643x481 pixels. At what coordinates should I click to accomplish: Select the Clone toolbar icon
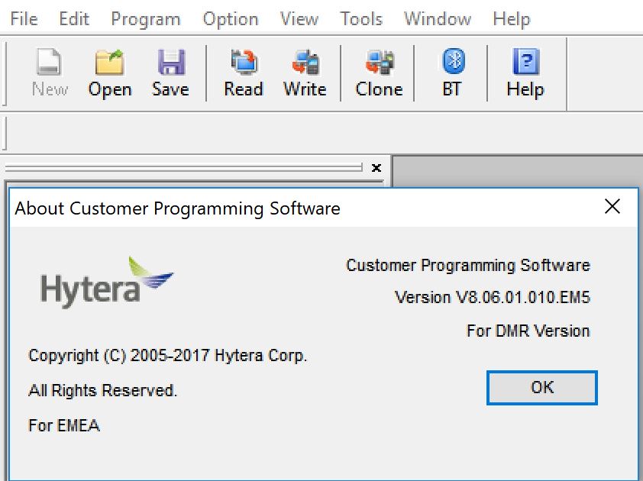tap(379, 73)
